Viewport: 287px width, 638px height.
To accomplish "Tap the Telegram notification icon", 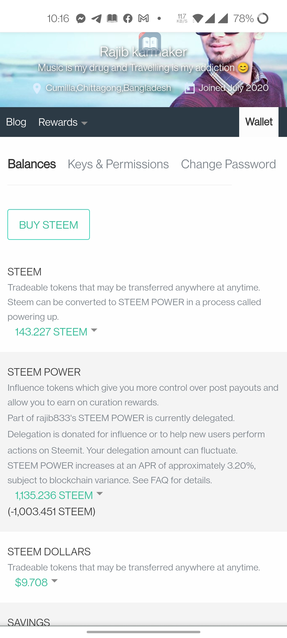I will (x=96, y=19).
